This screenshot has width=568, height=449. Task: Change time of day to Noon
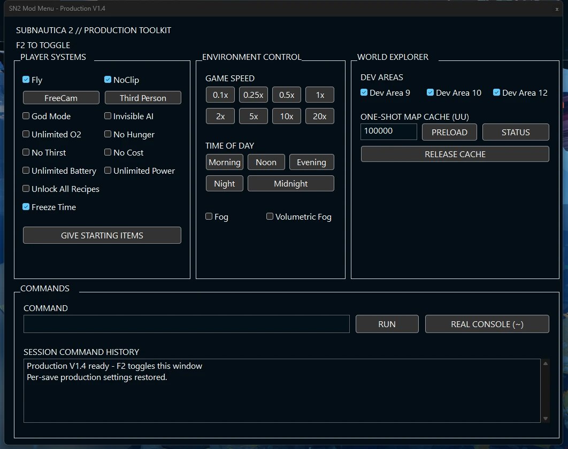click(x=266, y=162)
